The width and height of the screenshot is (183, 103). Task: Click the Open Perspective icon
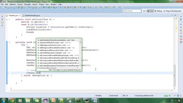click(144, 11)
